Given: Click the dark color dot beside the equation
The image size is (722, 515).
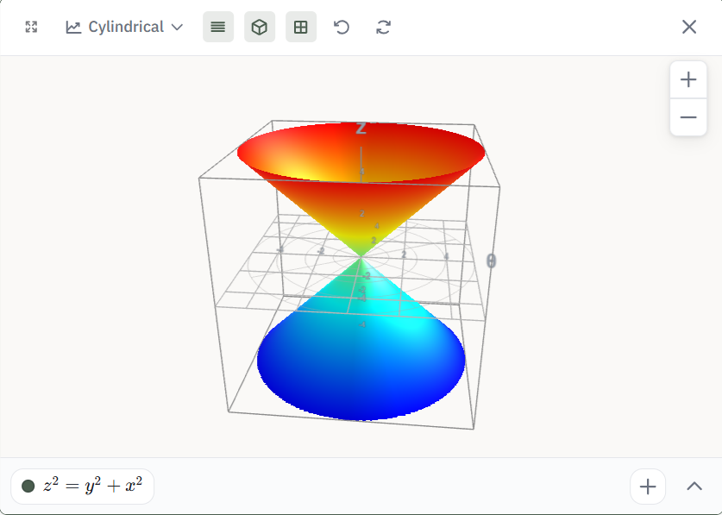Looking at the screenshot, I should click(28, 486).
